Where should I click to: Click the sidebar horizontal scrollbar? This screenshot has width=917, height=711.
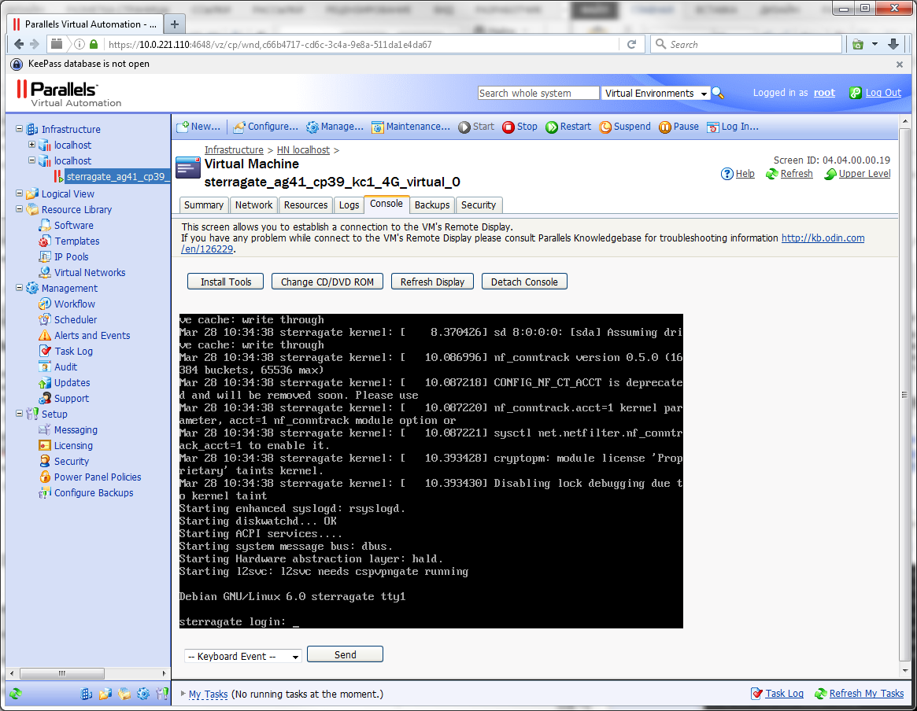62,673
